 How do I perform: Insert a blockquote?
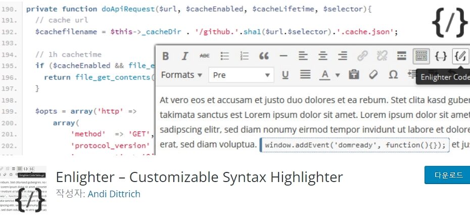coord(264,56)
